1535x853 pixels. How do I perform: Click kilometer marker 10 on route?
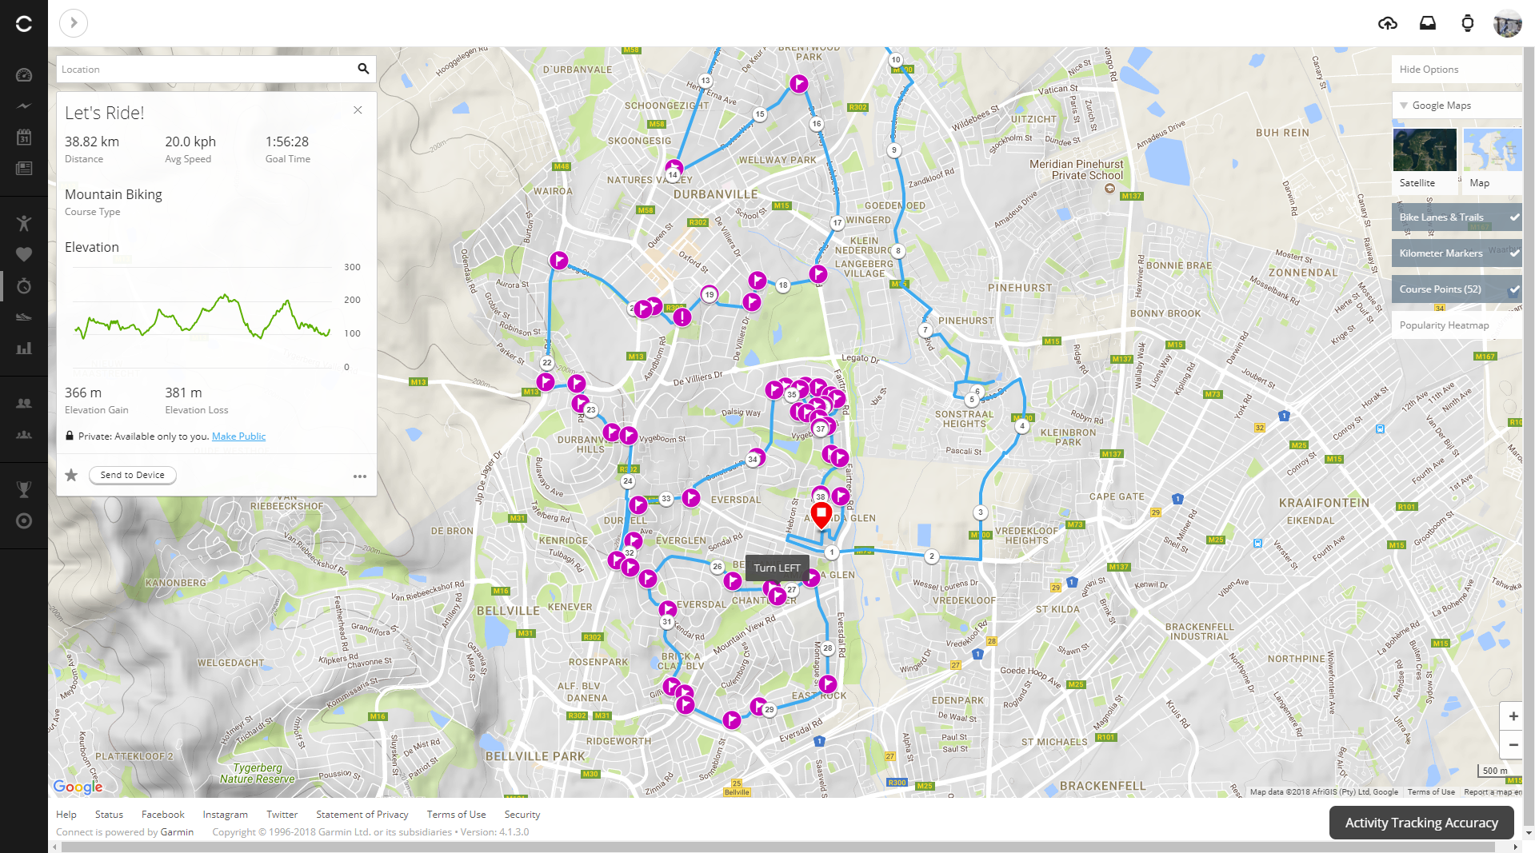(896, 60)
